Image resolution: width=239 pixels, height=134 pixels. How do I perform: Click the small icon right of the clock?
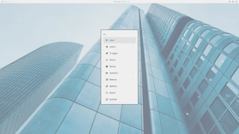coord(128,1)
